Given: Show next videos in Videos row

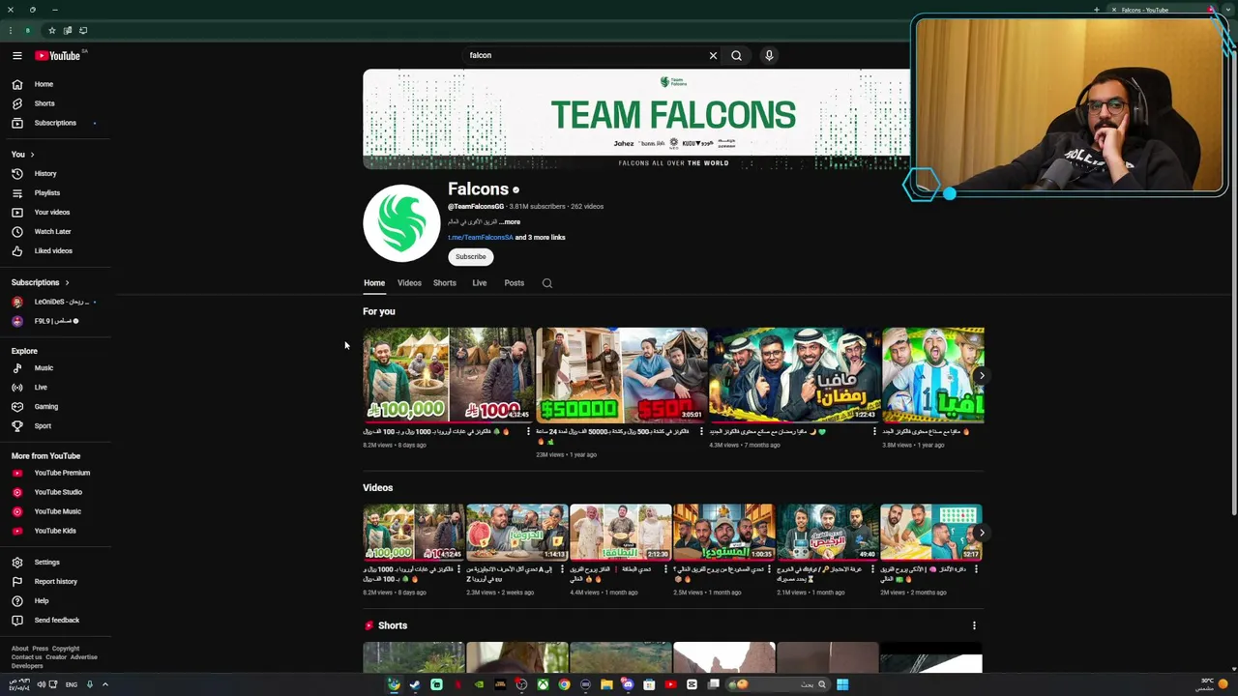Looking at the screenshot, I should (x=981, y=533).
